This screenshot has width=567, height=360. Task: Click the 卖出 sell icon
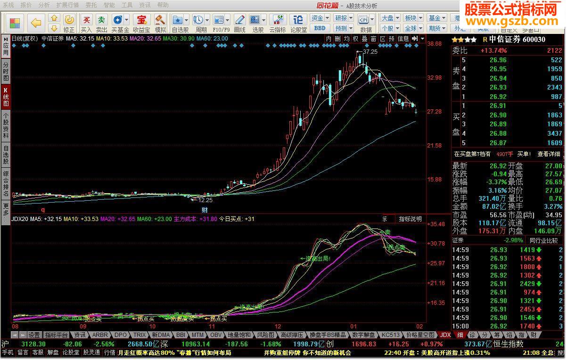point(101,23)
